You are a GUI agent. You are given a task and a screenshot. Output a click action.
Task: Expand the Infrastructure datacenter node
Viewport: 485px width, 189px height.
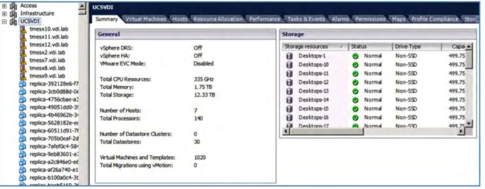click(x=4, y=14)
